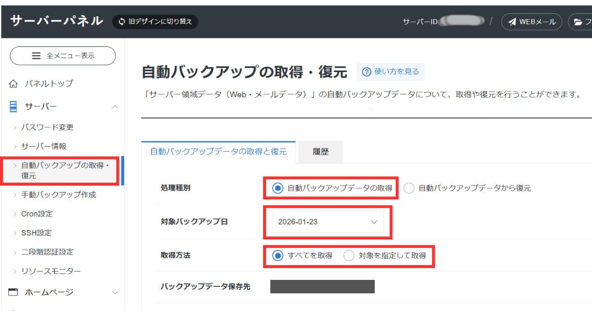Select すべてを取得 radio button
This screenshot has height=311, width=592.
click(278, 256)
